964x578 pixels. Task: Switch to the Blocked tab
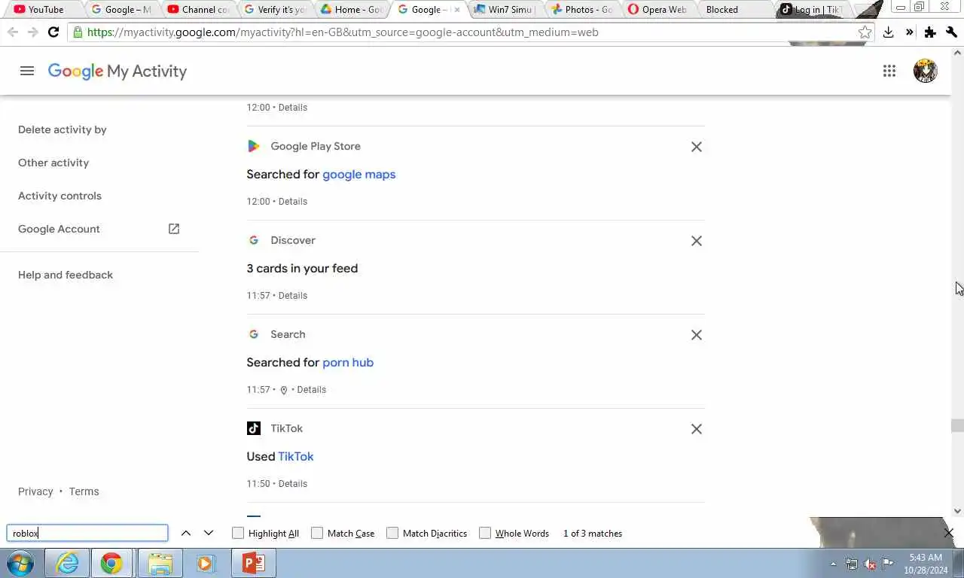coord(734,10)
